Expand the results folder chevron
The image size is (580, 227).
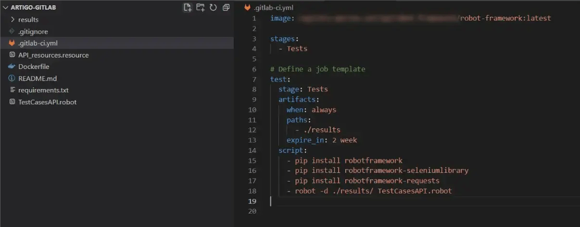click(x=13, y=20)
